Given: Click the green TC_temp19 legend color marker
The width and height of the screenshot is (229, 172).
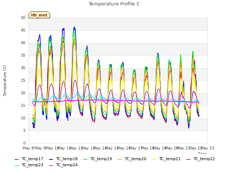Looking at the screenshot, I should pos(85,159).
